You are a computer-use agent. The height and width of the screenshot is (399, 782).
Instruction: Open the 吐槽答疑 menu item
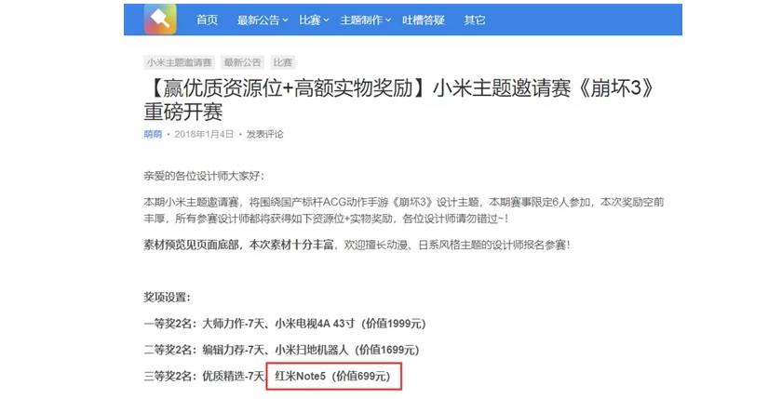point(424,20)
